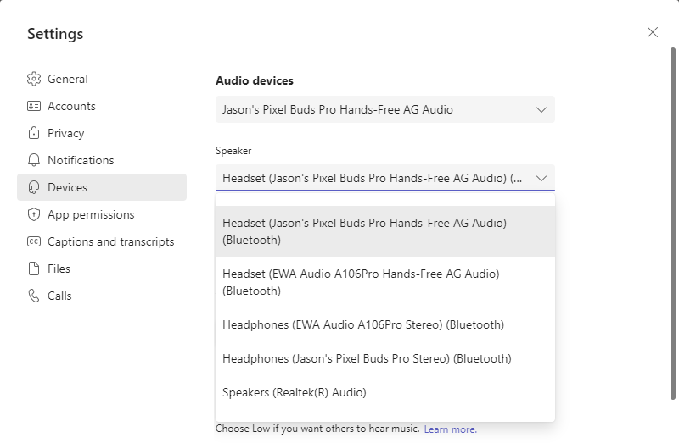The height and width of the screenshot is (443, 679).
Task: Collapse the Speaker dropdown chevron
Action: click(x=542, y=178)
